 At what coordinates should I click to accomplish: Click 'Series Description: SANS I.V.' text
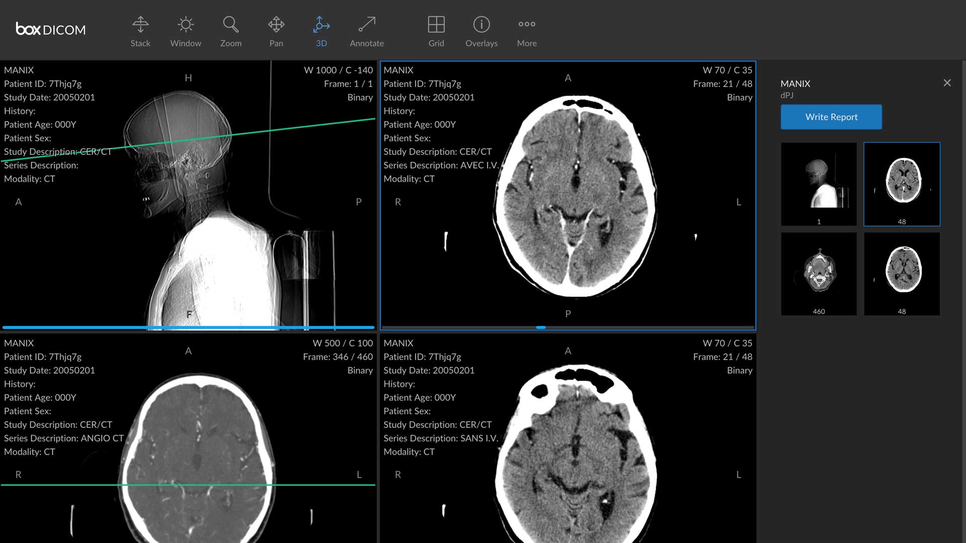click(x=441, y=438)
